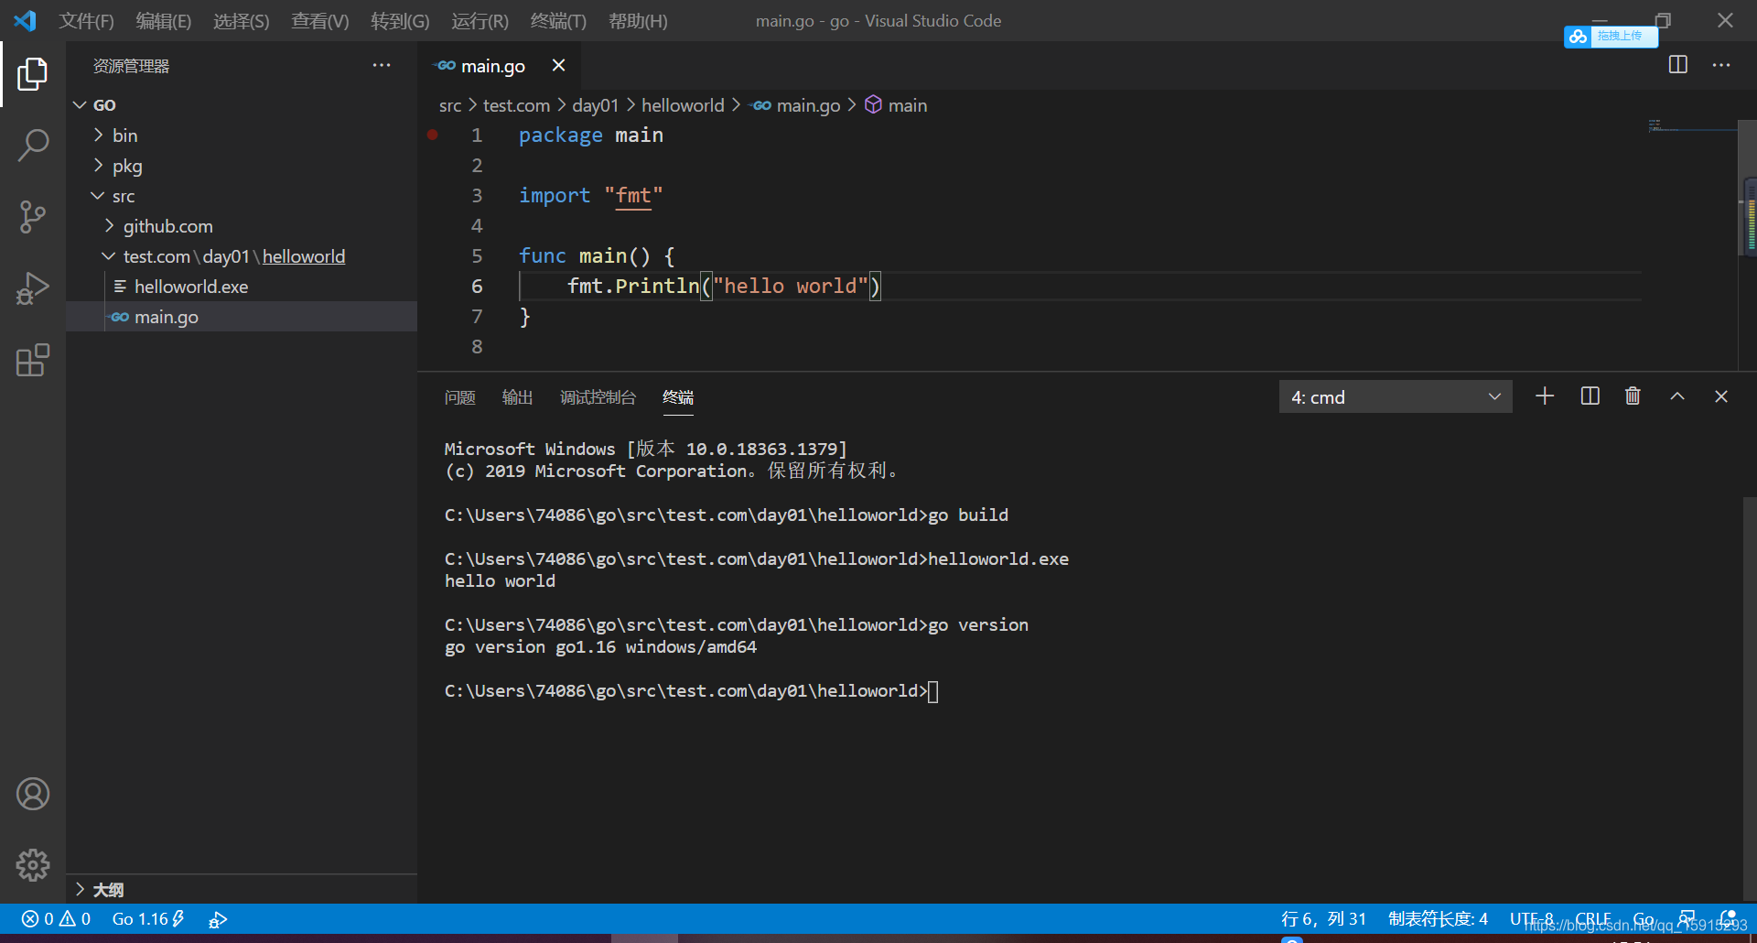The width and height of the screenshot is (1757, 943).
Task: Open the terminal selector dropdown '4: cmd'
Action: click(1396, 396)
